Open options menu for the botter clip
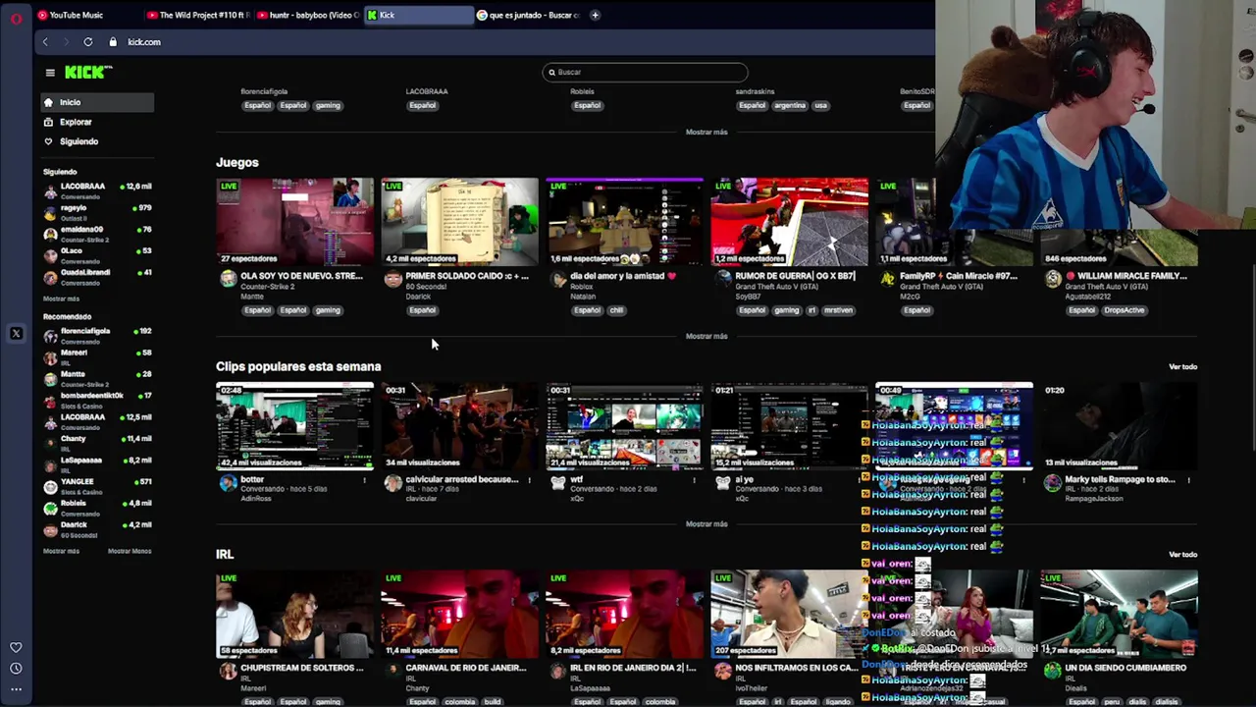The image size is (1256, 707). pos(364,480)
